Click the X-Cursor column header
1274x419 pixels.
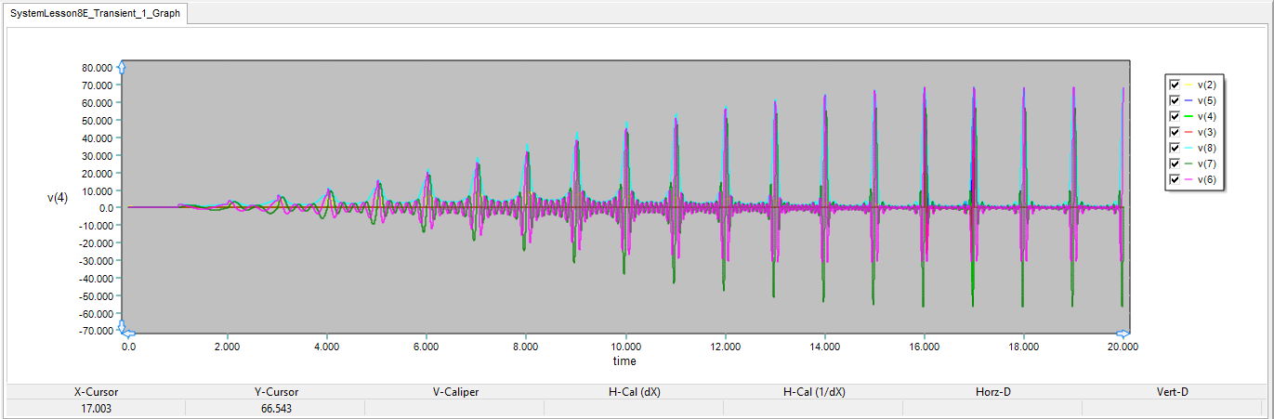(96, 392)
